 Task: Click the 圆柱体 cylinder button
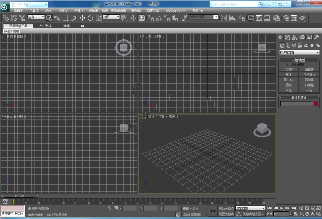pos(289,80)
